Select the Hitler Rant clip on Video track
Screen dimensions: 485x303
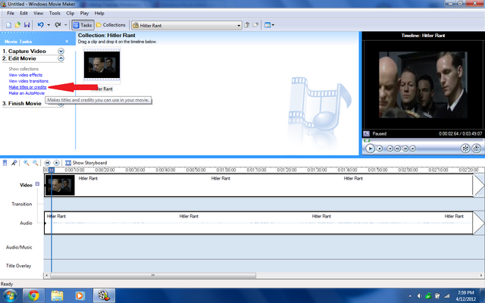tap(258, 185)
